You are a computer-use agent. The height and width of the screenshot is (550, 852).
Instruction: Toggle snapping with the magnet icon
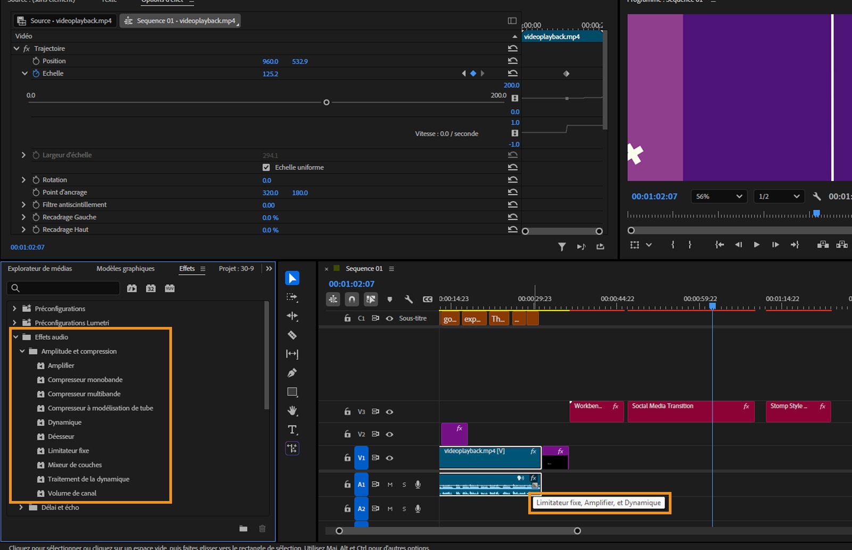351,299
